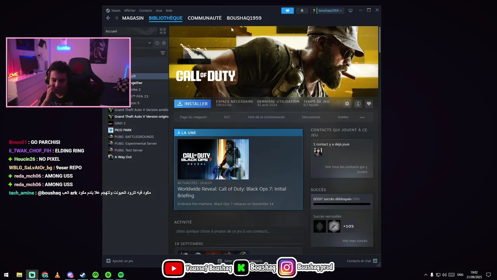Screen dimensions: 497x280
Task: Open the DLC link
Action: (227, 117)
